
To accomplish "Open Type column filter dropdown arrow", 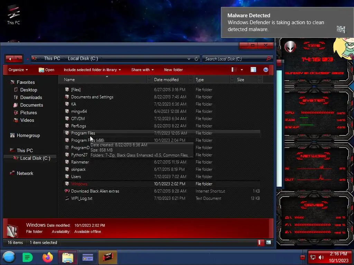I will tap(232, 80).
